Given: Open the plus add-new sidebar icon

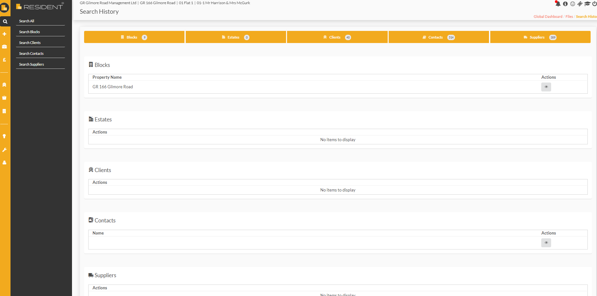Looking at the screenshot, I should 4,34.
